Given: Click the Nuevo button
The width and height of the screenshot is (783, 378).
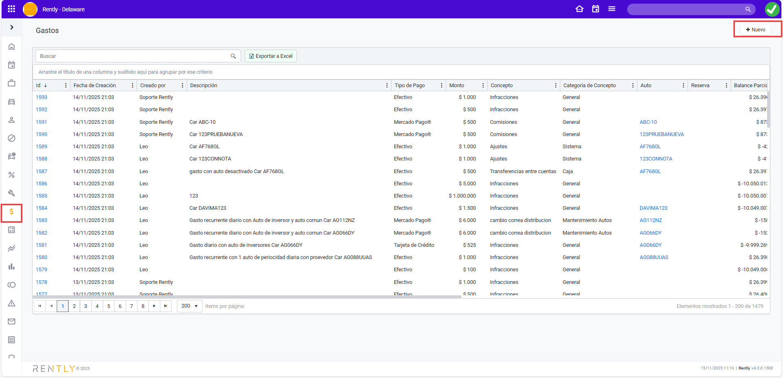Looking at the screenshot, I should (755, 30).
